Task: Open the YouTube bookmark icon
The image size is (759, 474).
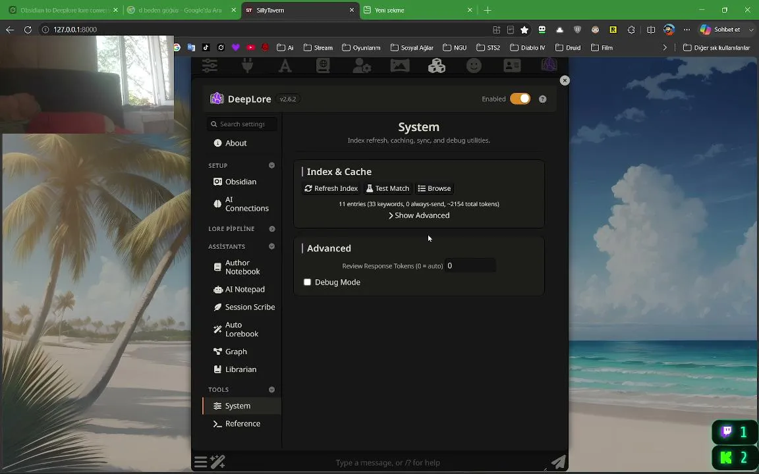Action: point(251,47)
